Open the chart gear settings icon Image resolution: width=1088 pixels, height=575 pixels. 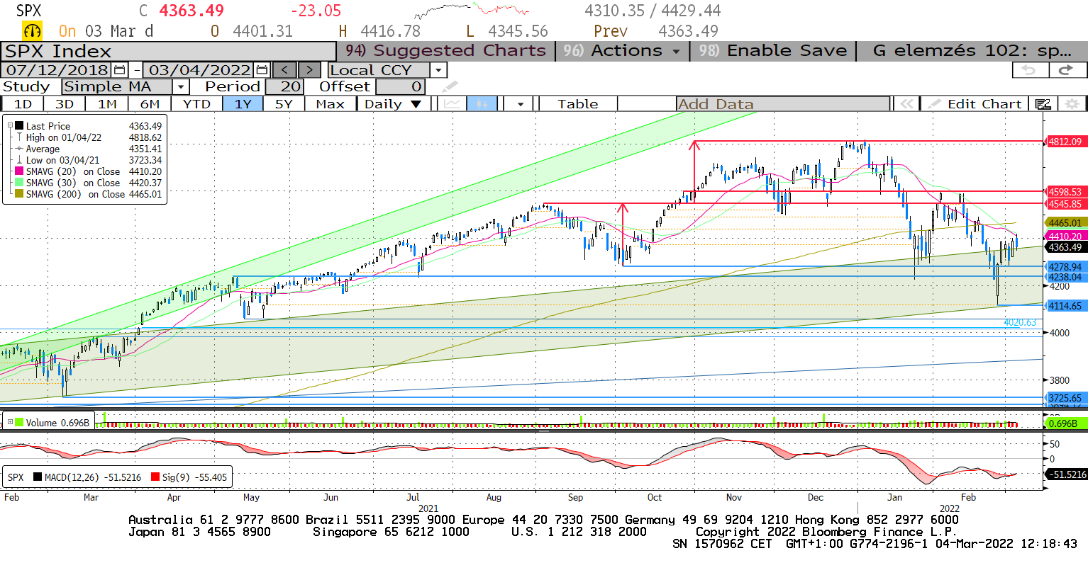[1072, 104]
